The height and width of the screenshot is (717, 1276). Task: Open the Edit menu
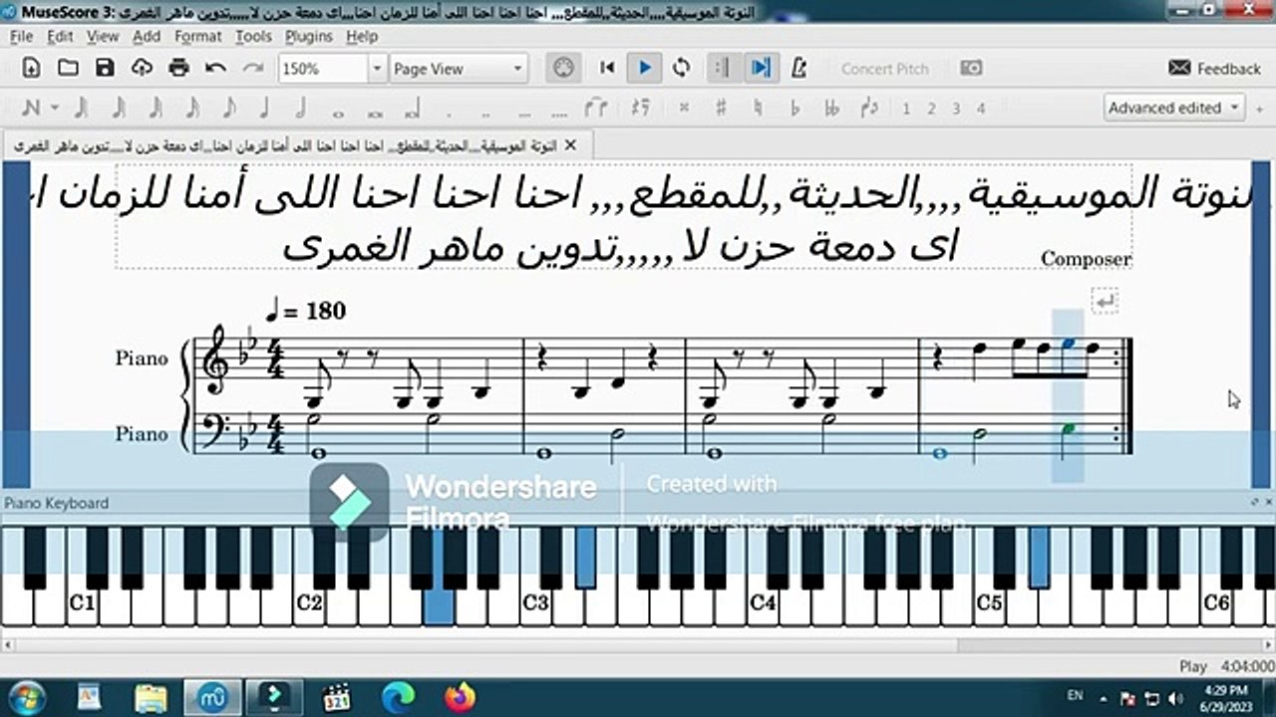[x=60, y=36]
